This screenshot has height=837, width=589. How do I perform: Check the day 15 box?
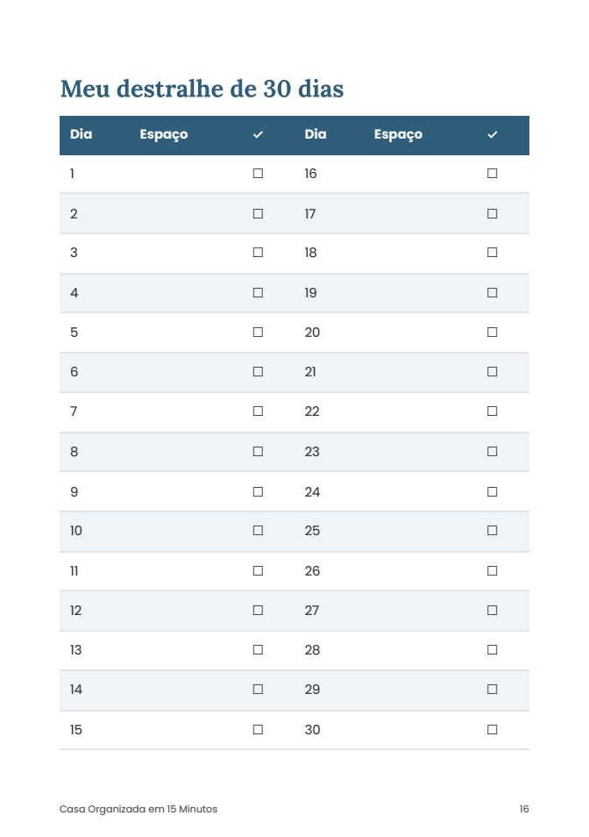point(258,730)
